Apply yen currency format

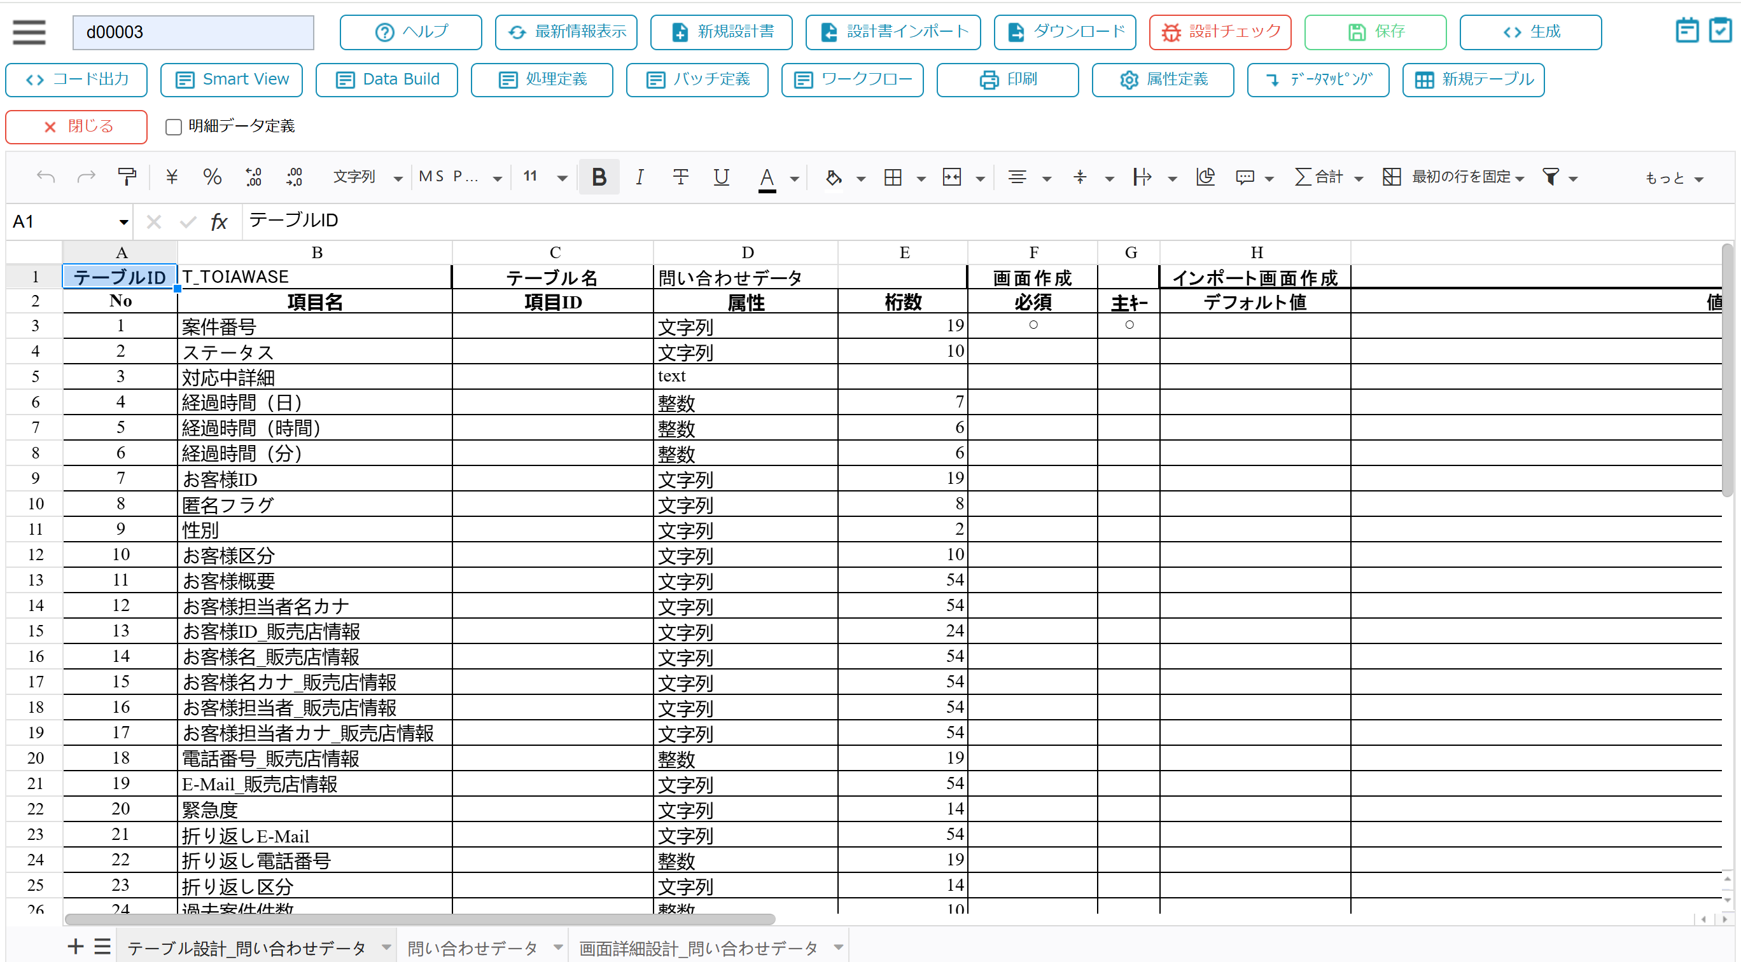point(172,177)
